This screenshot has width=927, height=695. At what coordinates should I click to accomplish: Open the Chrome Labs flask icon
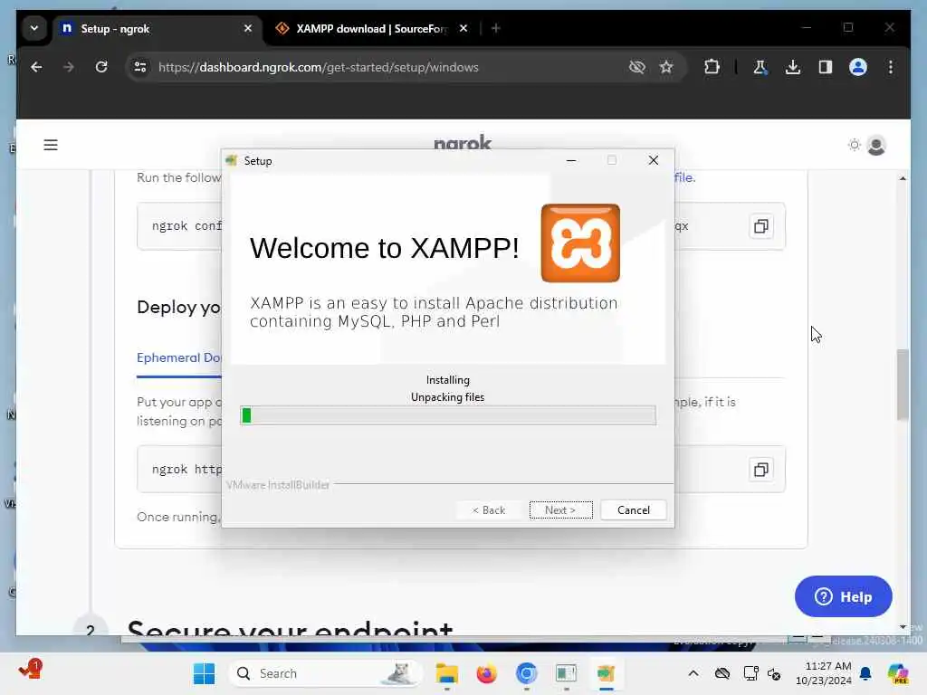(x=760, y=67)
